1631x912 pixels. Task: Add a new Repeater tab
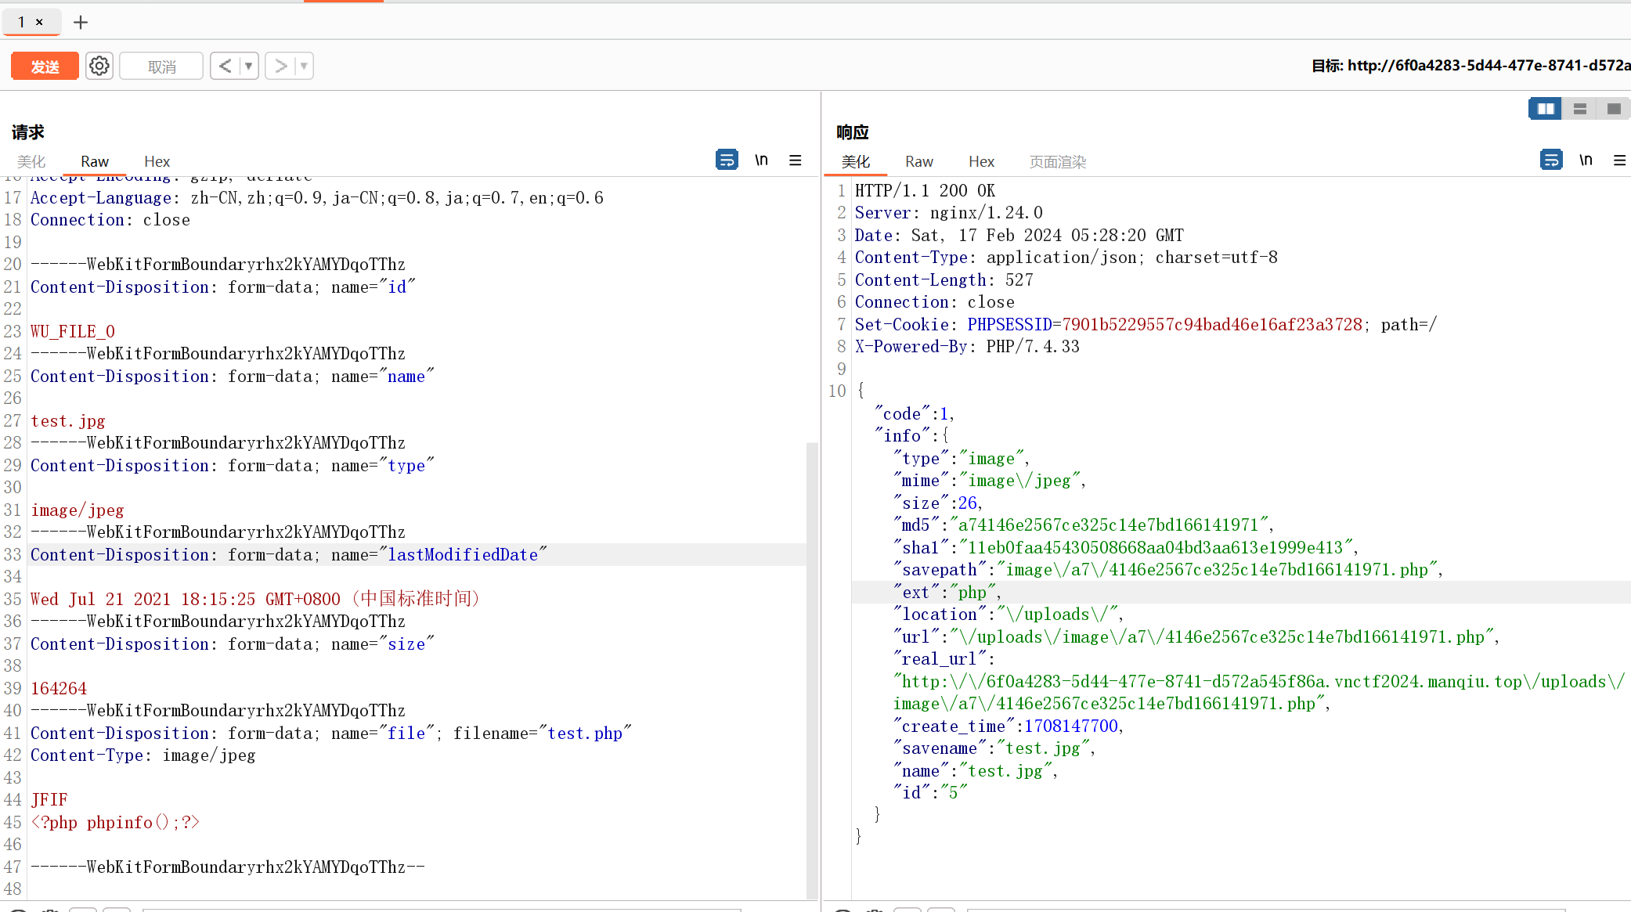coord(80,22)
